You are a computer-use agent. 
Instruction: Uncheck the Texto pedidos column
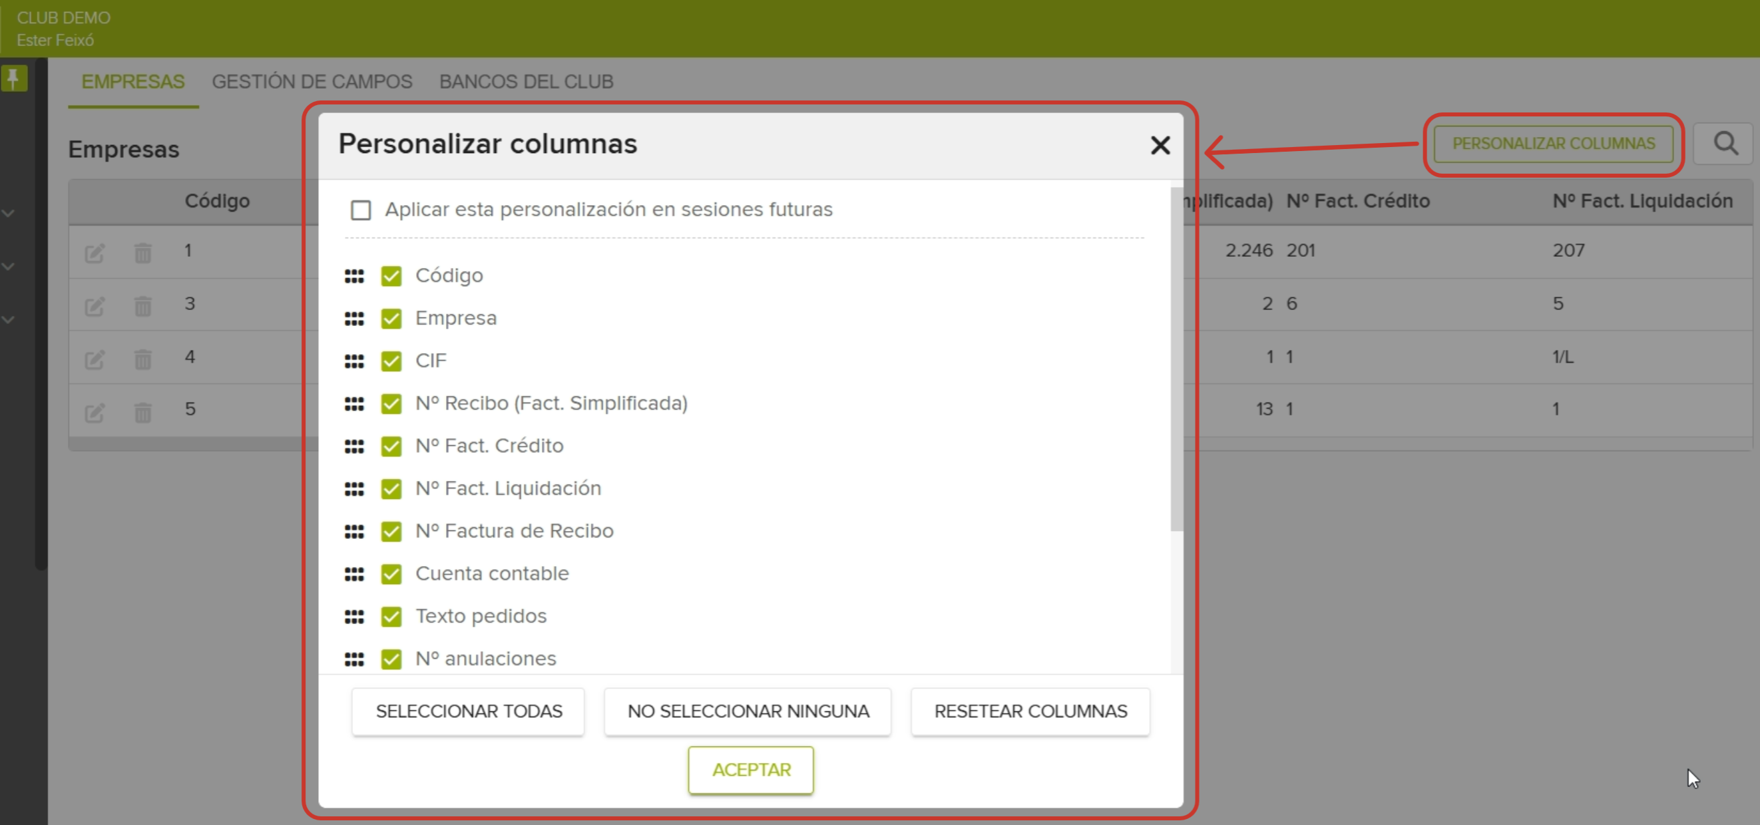click(391, 617)
